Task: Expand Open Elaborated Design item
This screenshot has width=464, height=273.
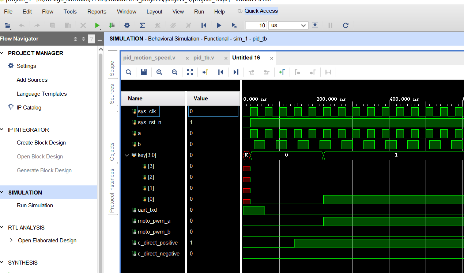Action: click(x=11, y=240)
